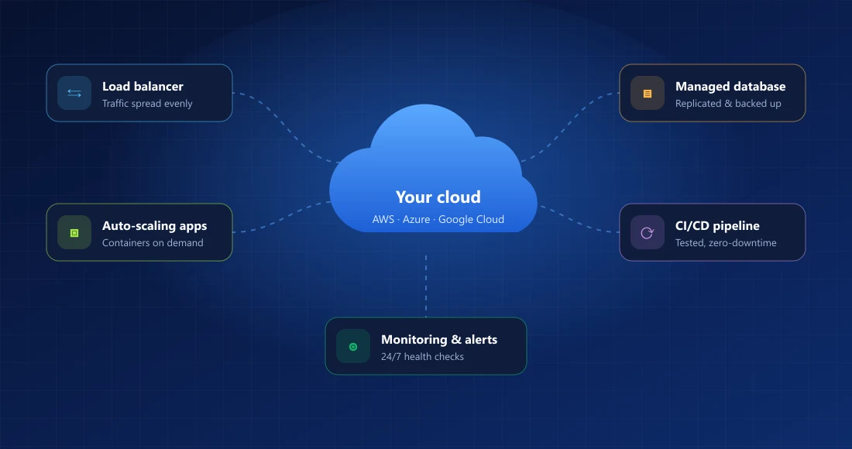Click the "Your cloud" title
The image size is (852, 449).
pyautogui.click(x=438, y=197)
